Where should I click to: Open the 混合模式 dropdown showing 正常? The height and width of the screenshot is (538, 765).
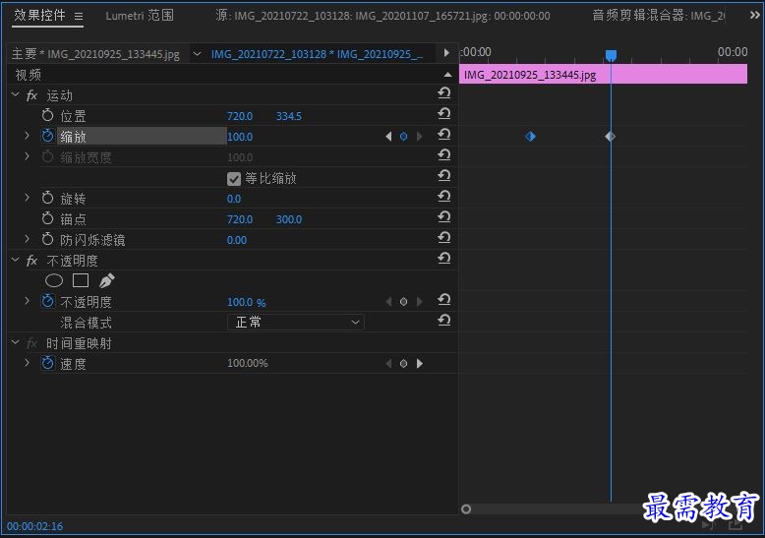(x=296, y=323)
